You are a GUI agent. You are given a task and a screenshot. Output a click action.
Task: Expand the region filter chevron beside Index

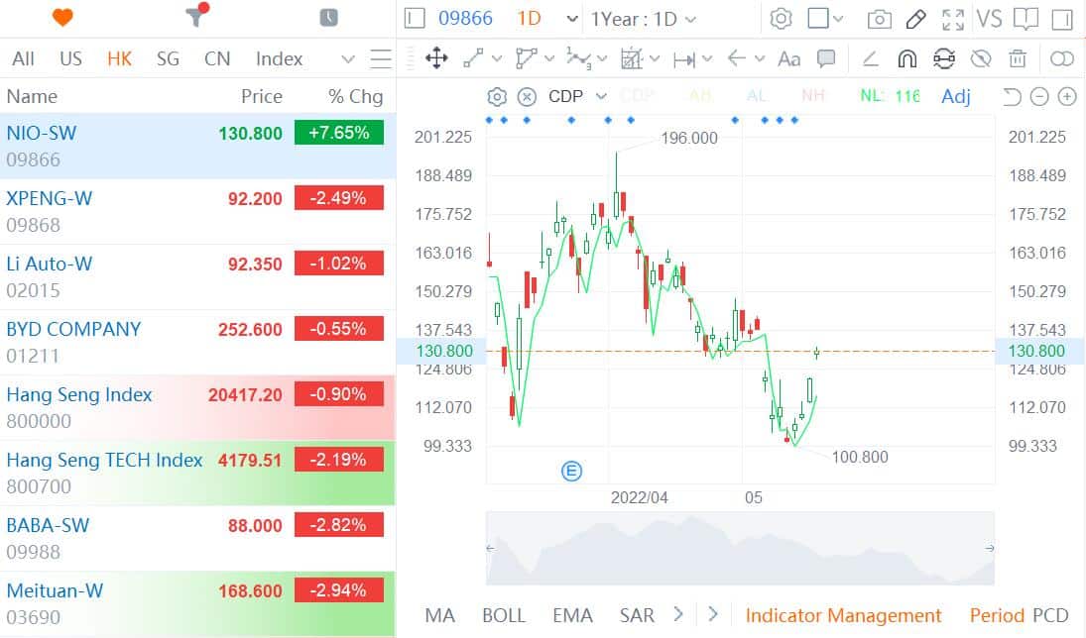tap(346, 58)
